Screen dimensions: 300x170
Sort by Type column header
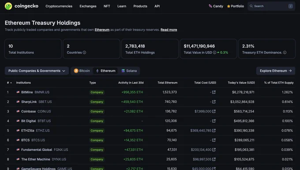(x=93, y=83)
